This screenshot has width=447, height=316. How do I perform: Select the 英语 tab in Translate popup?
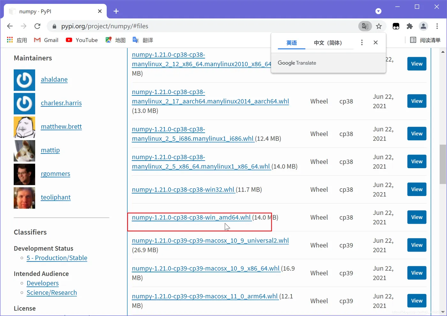292,43
